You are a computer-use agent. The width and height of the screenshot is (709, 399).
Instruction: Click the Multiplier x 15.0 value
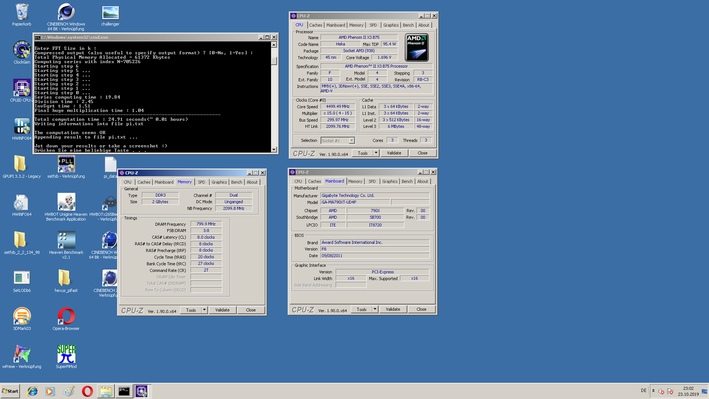[338, 113]
